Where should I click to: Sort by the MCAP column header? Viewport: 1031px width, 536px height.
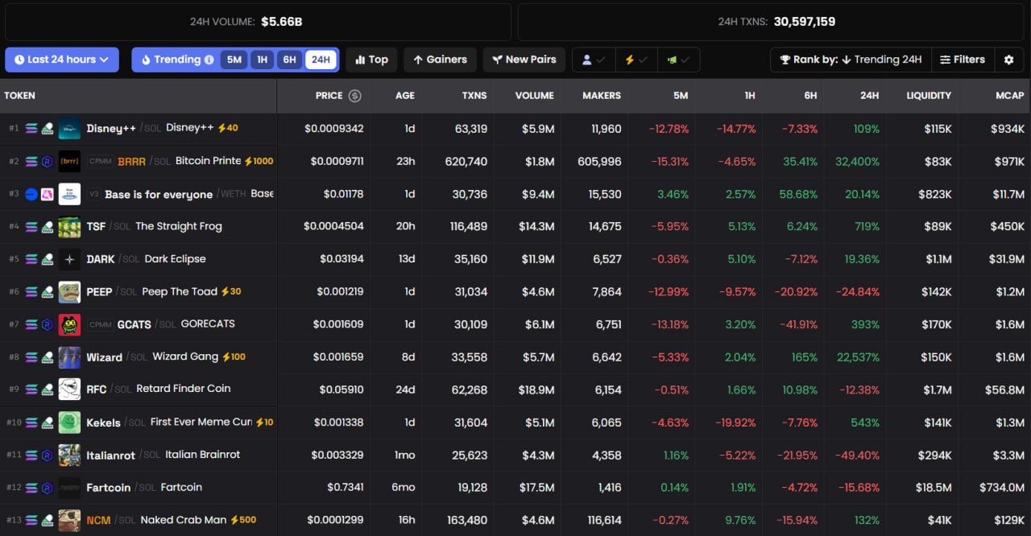click(1009, 96)
